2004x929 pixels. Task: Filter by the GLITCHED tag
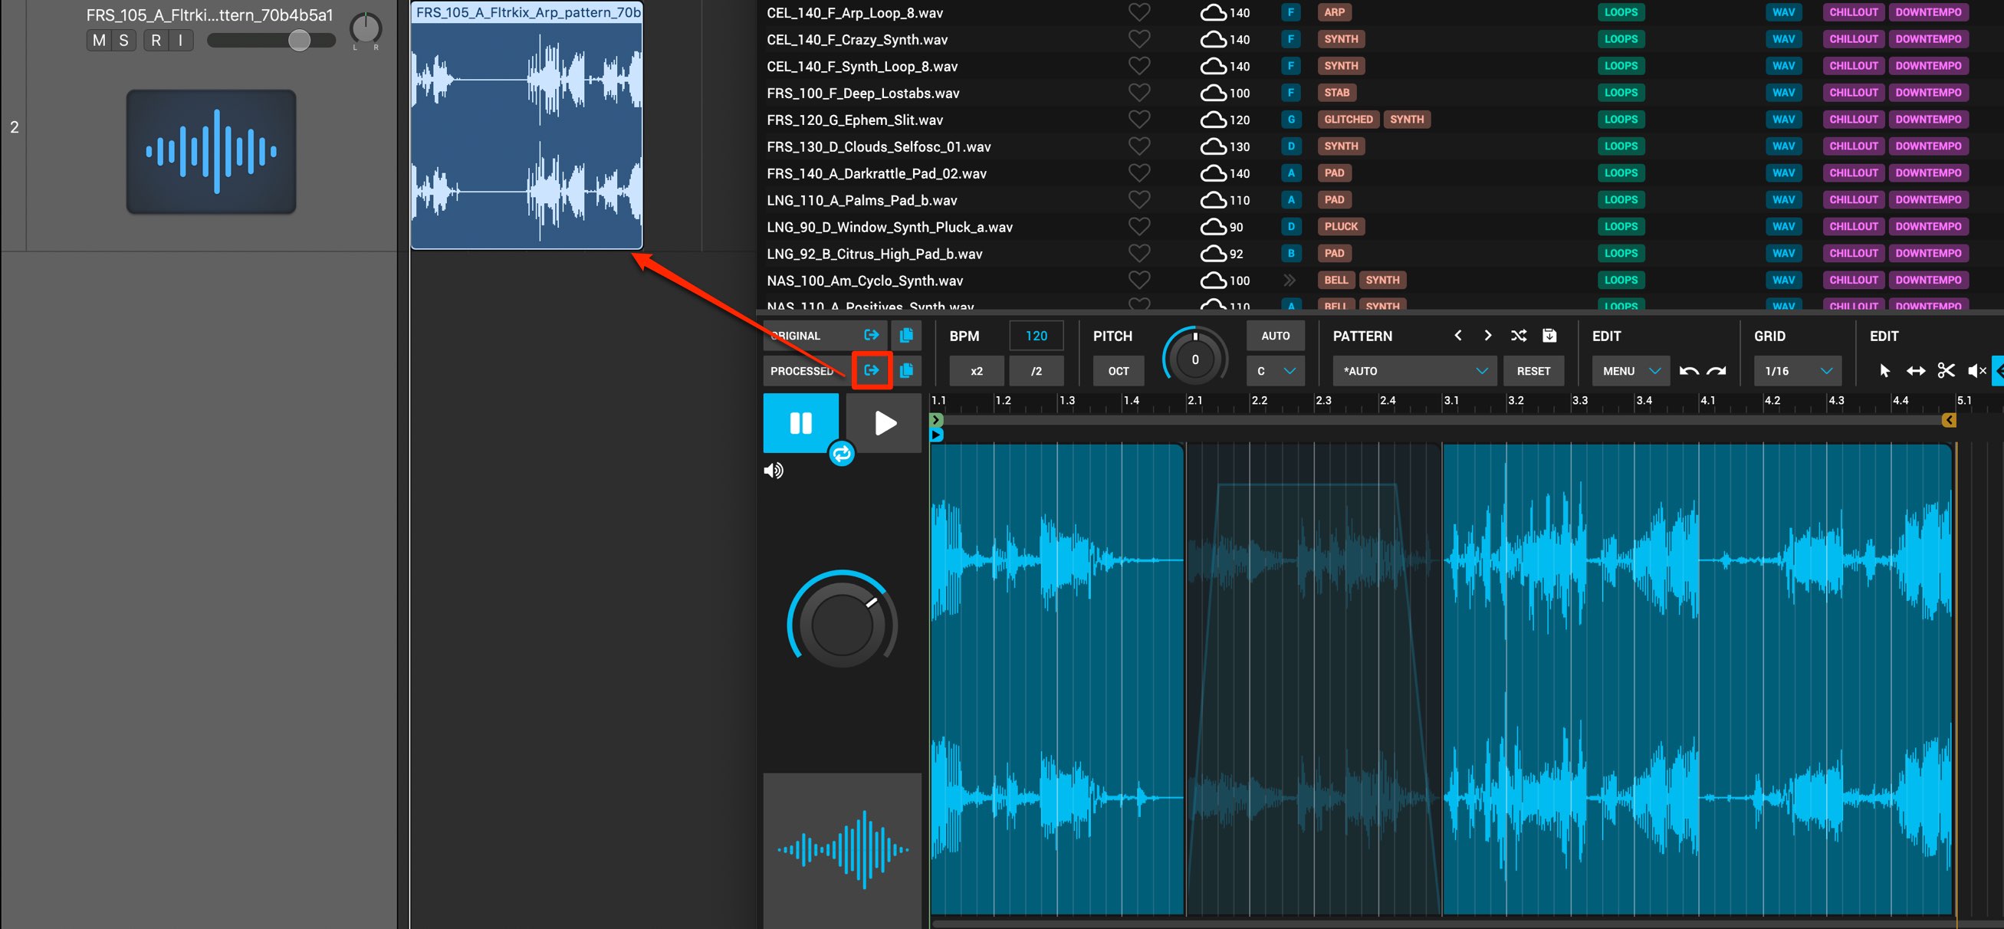pyautogui.click(x=1349, y=119)
